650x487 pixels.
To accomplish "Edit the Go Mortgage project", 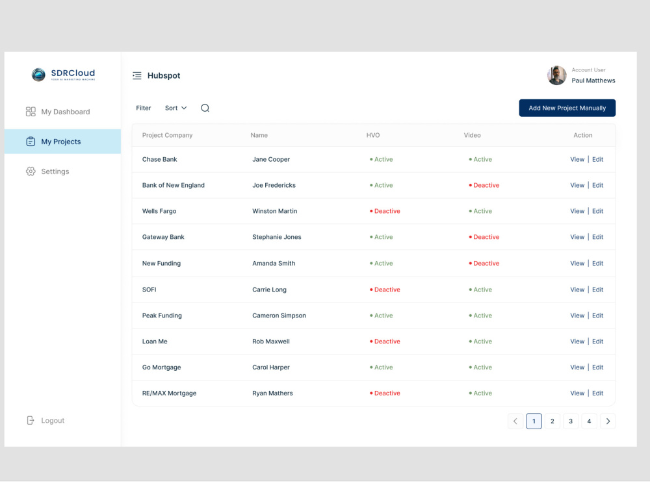I will (x=597, y=368).
